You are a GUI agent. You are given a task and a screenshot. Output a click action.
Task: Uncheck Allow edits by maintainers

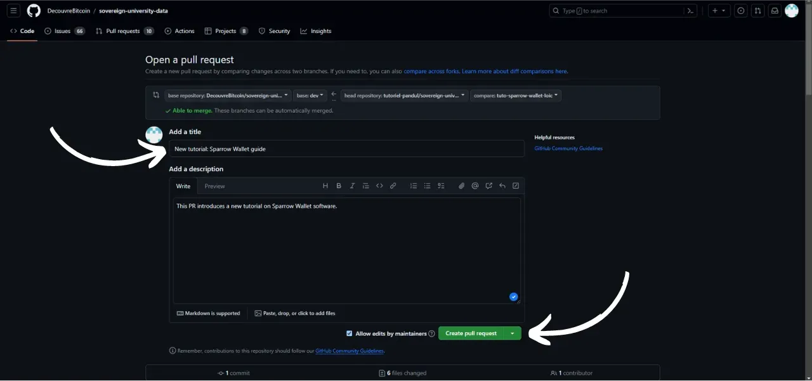(x=350, y=333)
